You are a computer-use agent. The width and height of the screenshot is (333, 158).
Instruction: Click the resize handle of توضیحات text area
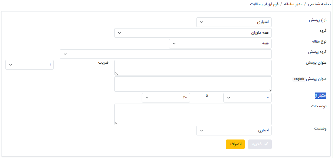(x=116, y=123)
